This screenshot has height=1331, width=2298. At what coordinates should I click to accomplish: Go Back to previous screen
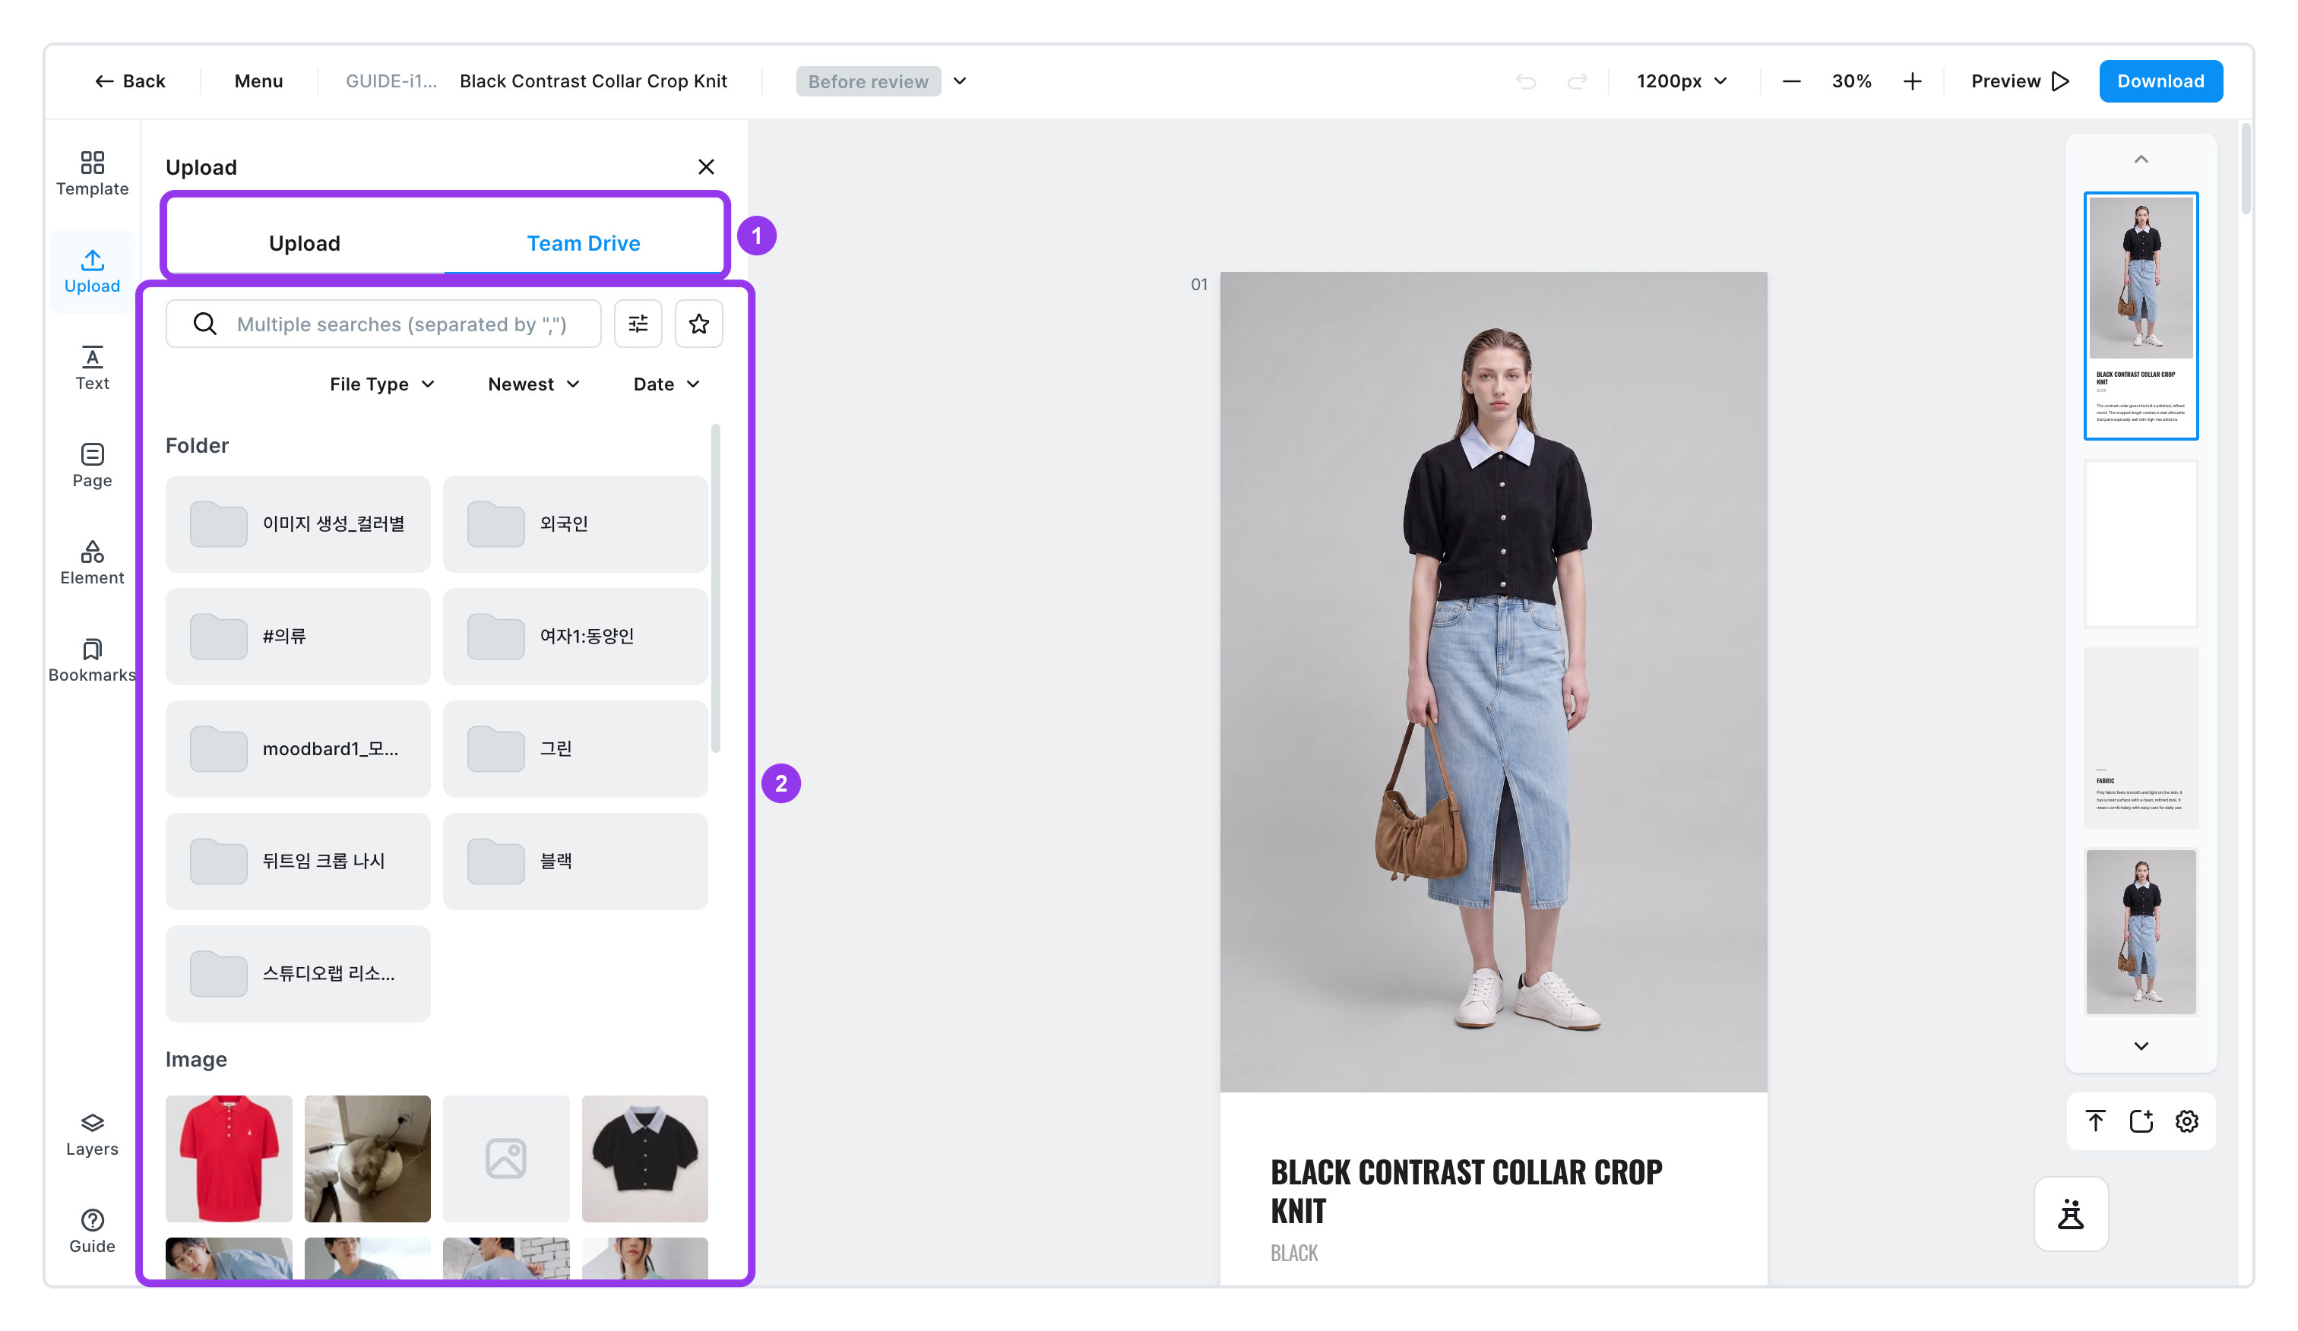[129, 81]
